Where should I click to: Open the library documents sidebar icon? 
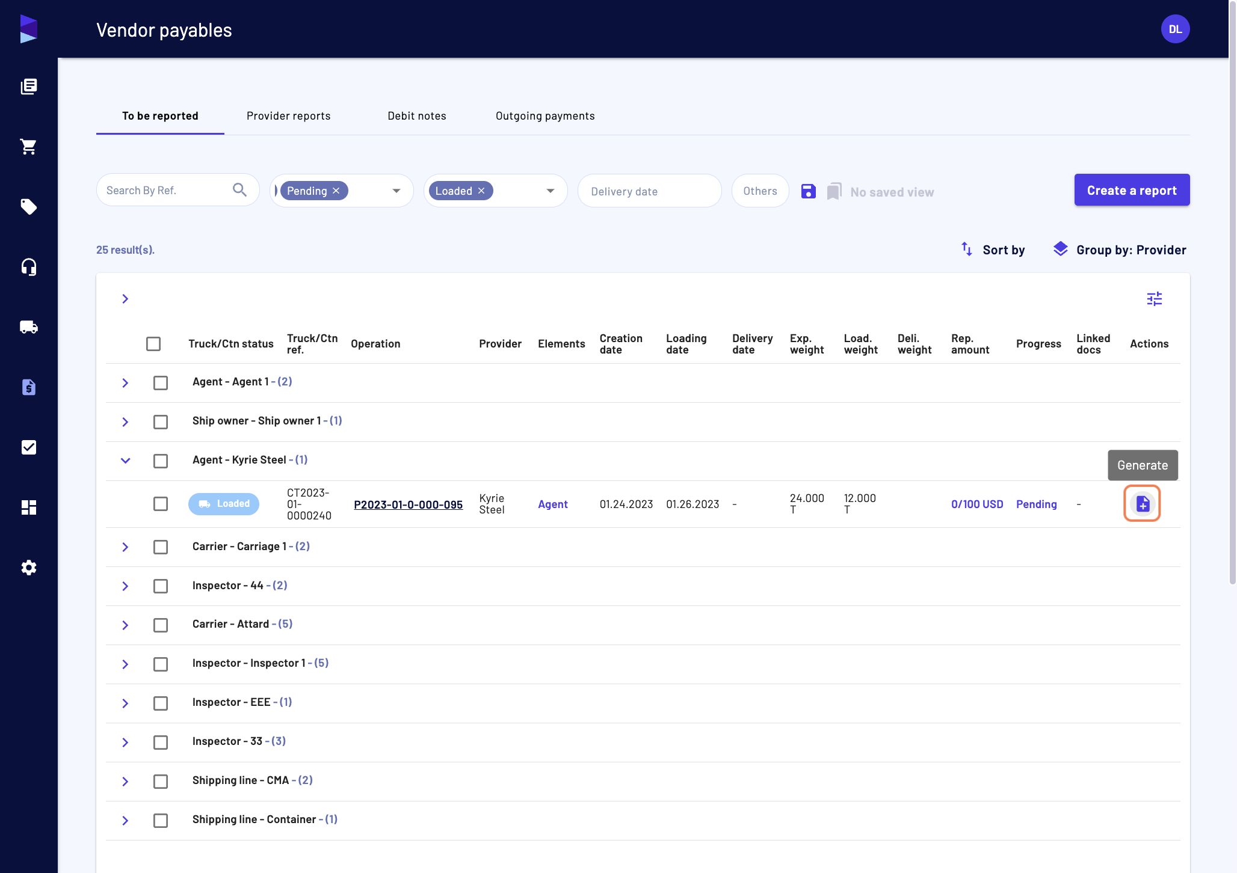28,87
